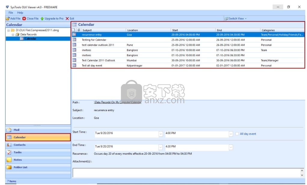
Task: Click the notes box scroll down arrow
Action: 302,175
